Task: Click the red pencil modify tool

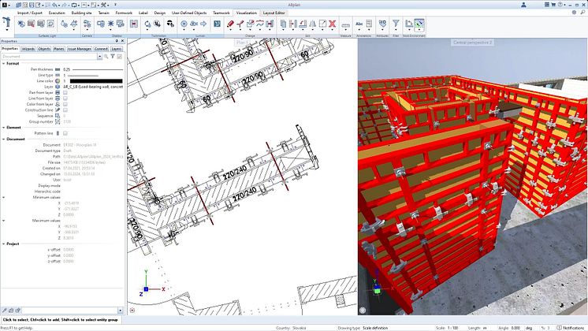Action: pyautogui.click(x=230, y=24)
